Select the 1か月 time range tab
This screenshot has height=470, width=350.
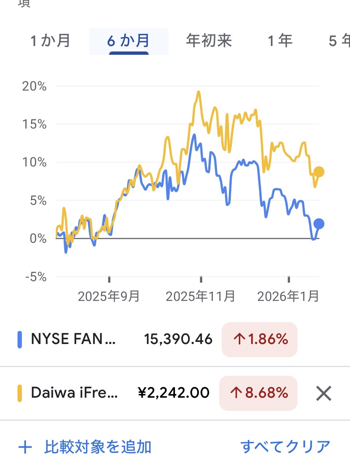click(50, 41)
